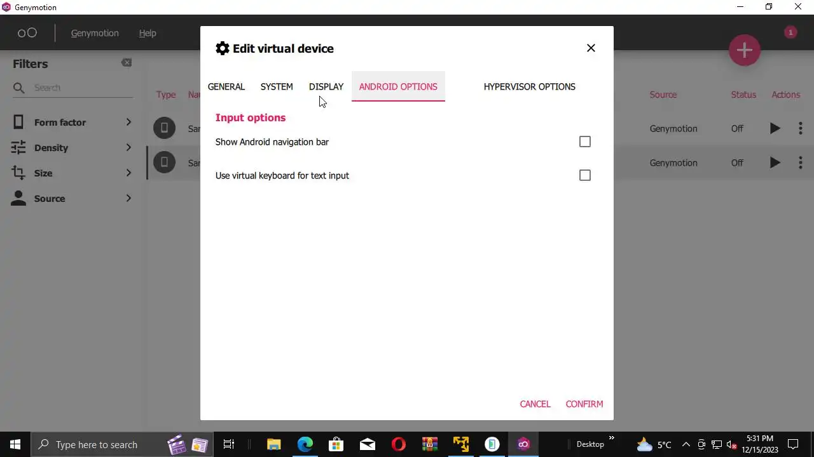Click the Size crop icon
Screen dimensions: 814x457
[x=18, y=173]
